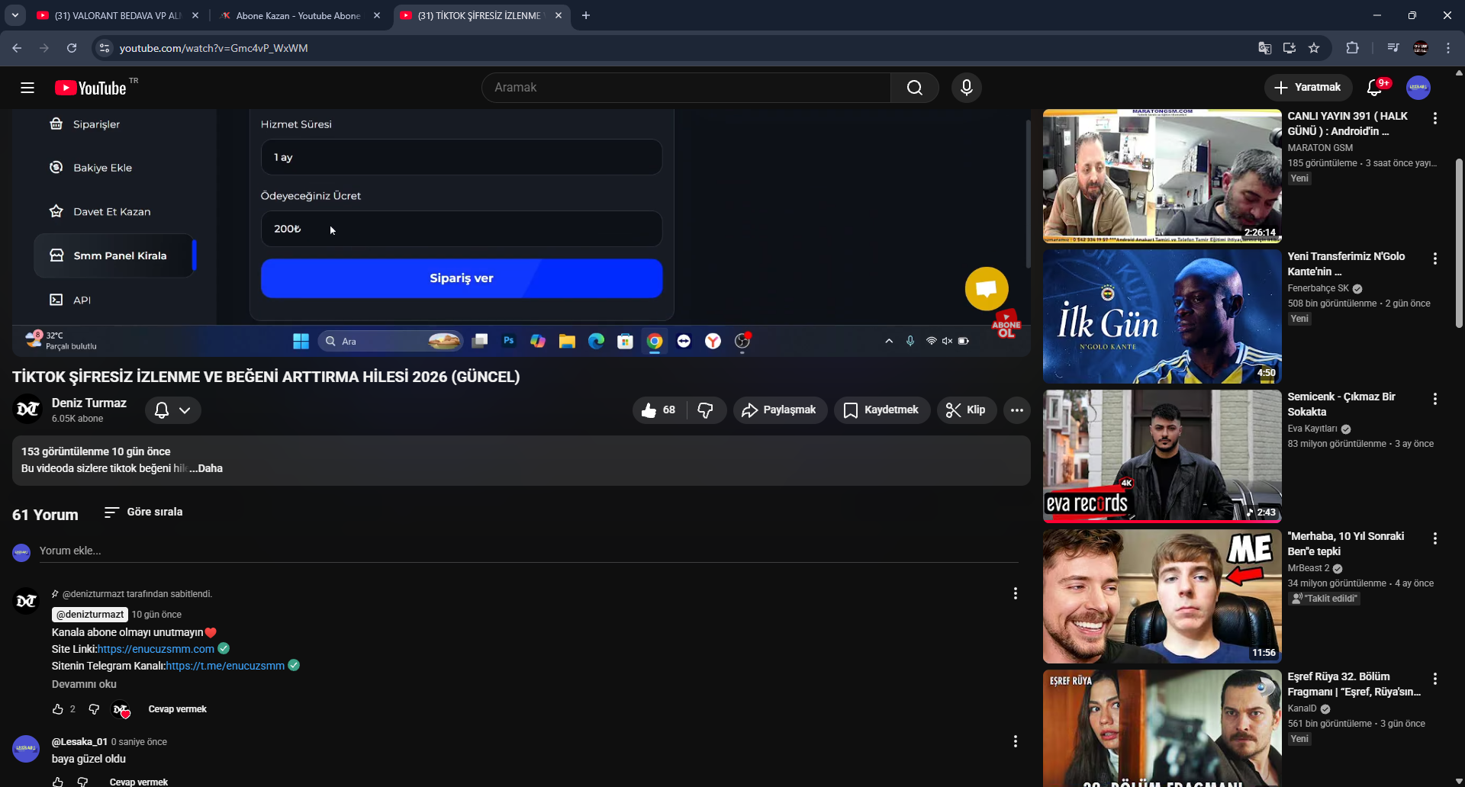Screen dimensions: 1465x787
Task: Like the video with thumbs up
Action: [658, 410]
